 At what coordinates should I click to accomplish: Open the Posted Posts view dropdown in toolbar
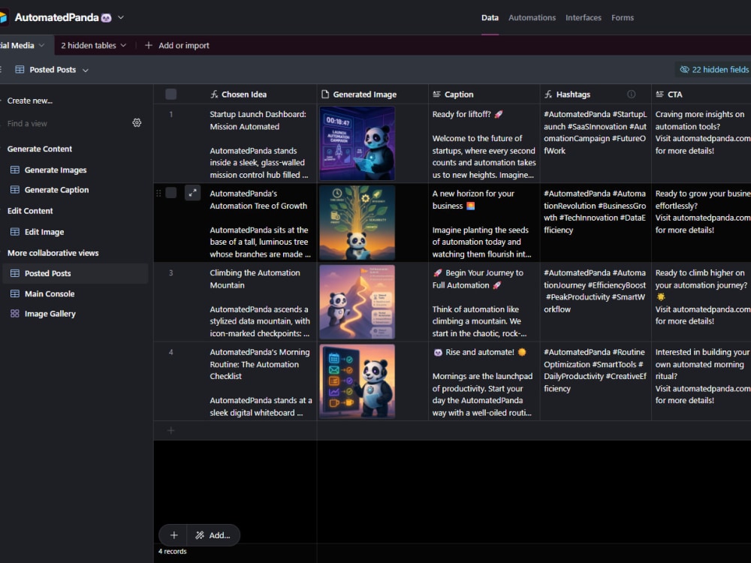click(x=86, y=70)
